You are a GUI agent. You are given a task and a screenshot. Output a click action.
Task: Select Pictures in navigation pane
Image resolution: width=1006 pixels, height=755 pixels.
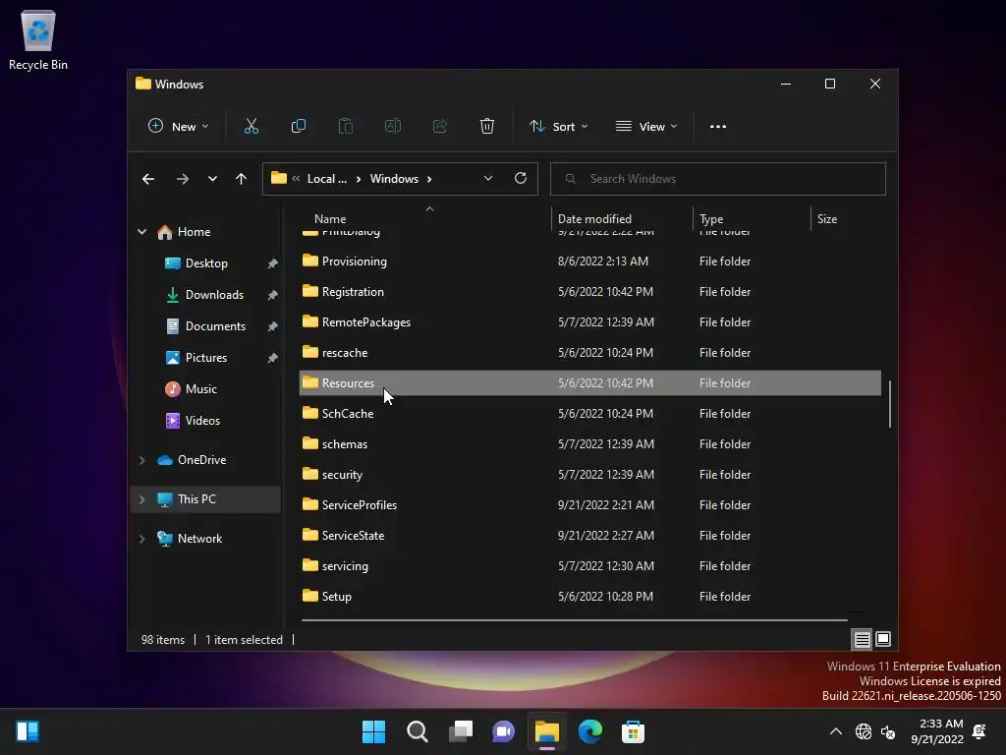click(205, 358)
